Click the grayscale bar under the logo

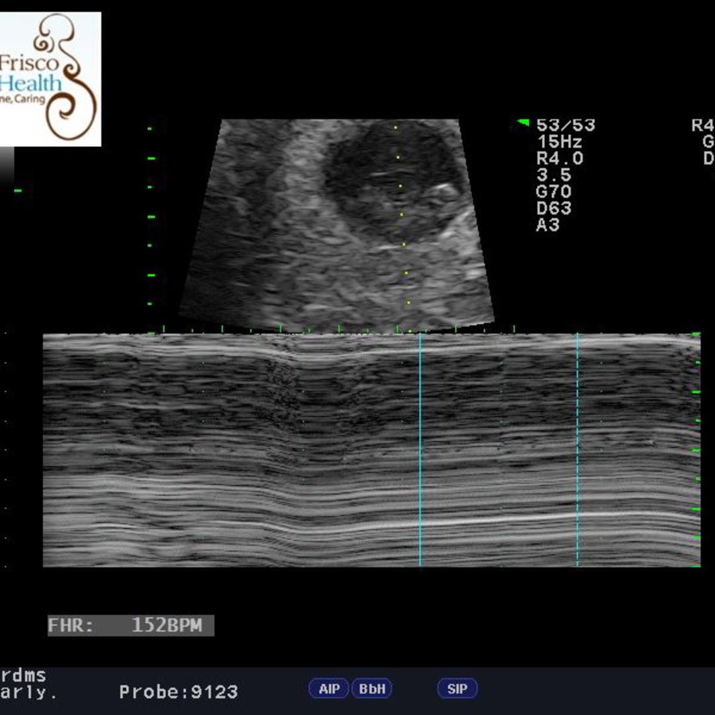[7, 164]
